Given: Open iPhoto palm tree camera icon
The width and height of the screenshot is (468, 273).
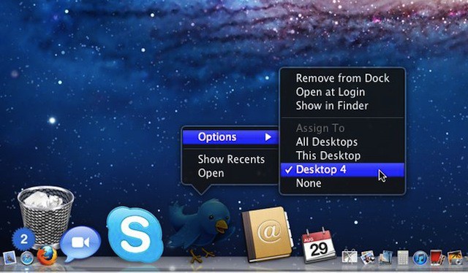Looking at the screenshot, I should tap(455, 258).
